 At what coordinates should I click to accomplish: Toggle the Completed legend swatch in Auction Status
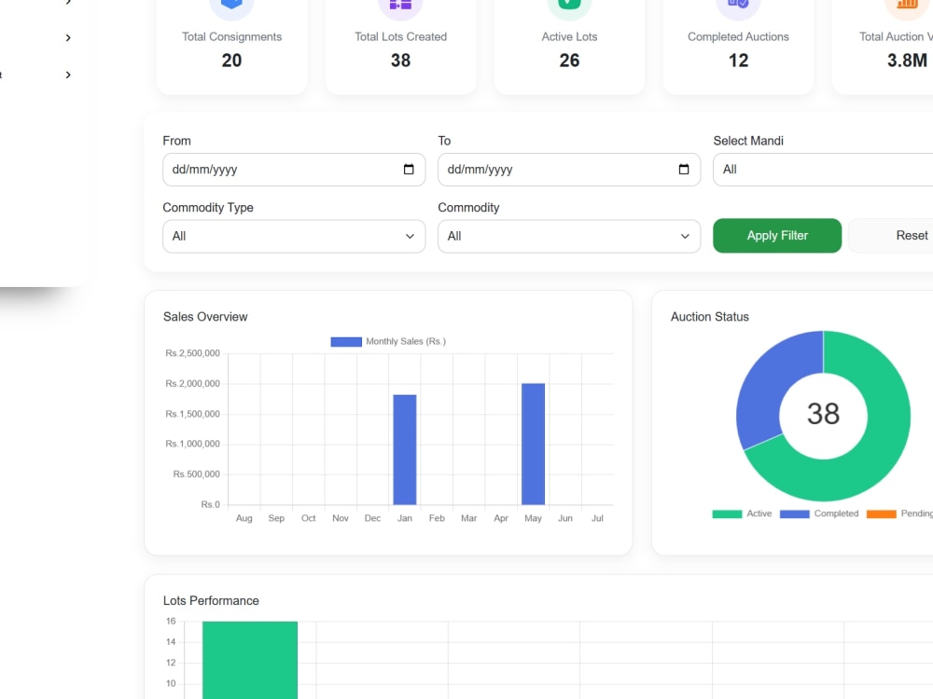pyautogui.click(x=794, y=514)
